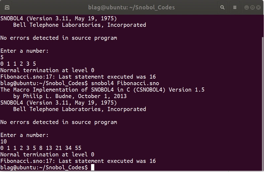264x172 pixels.
Task: Click the Fibonacci output ending in 55
Action: point(41,148)
